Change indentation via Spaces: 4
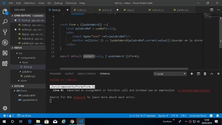This screenshot has height=125, width=222. [163, 116]
